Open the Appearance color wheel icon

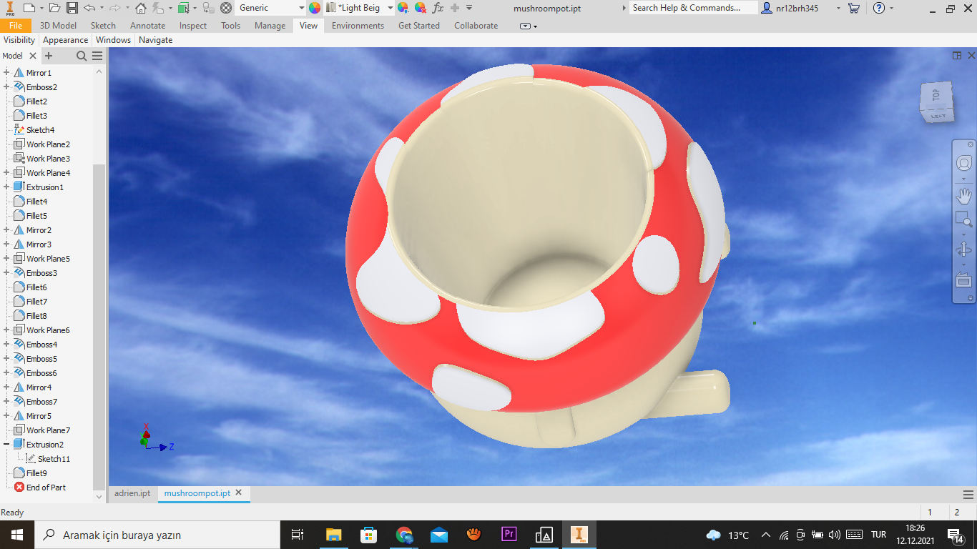click(x=315, y=8)
